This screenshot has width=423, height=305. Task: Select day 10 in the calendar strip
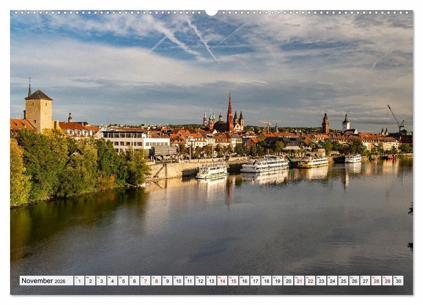pos(178,281)
